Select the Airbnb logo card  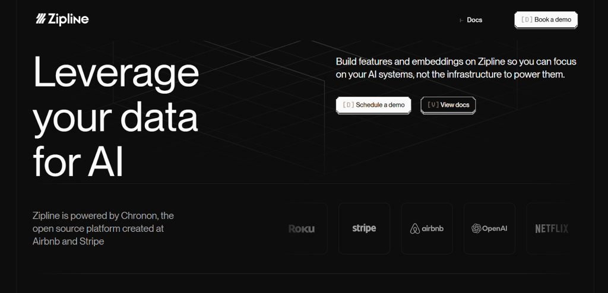tap(427, 229)
